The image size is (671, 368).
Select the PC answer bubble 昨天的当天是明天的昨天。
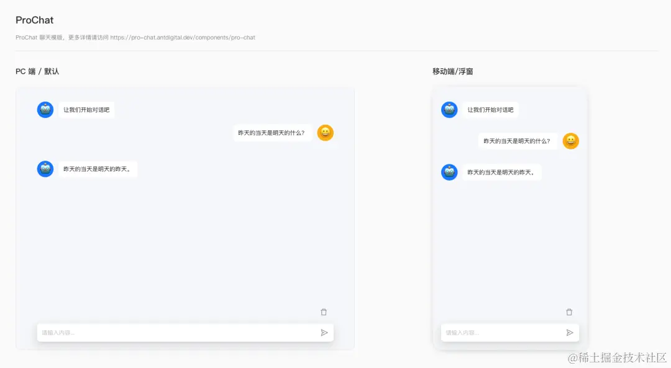pyautogui.click(x=98, y=169)
